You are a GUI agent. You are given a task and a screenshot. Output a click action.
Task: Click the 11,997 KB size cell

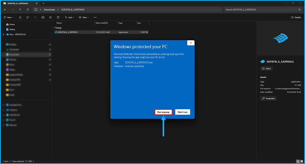coord(144,32)
